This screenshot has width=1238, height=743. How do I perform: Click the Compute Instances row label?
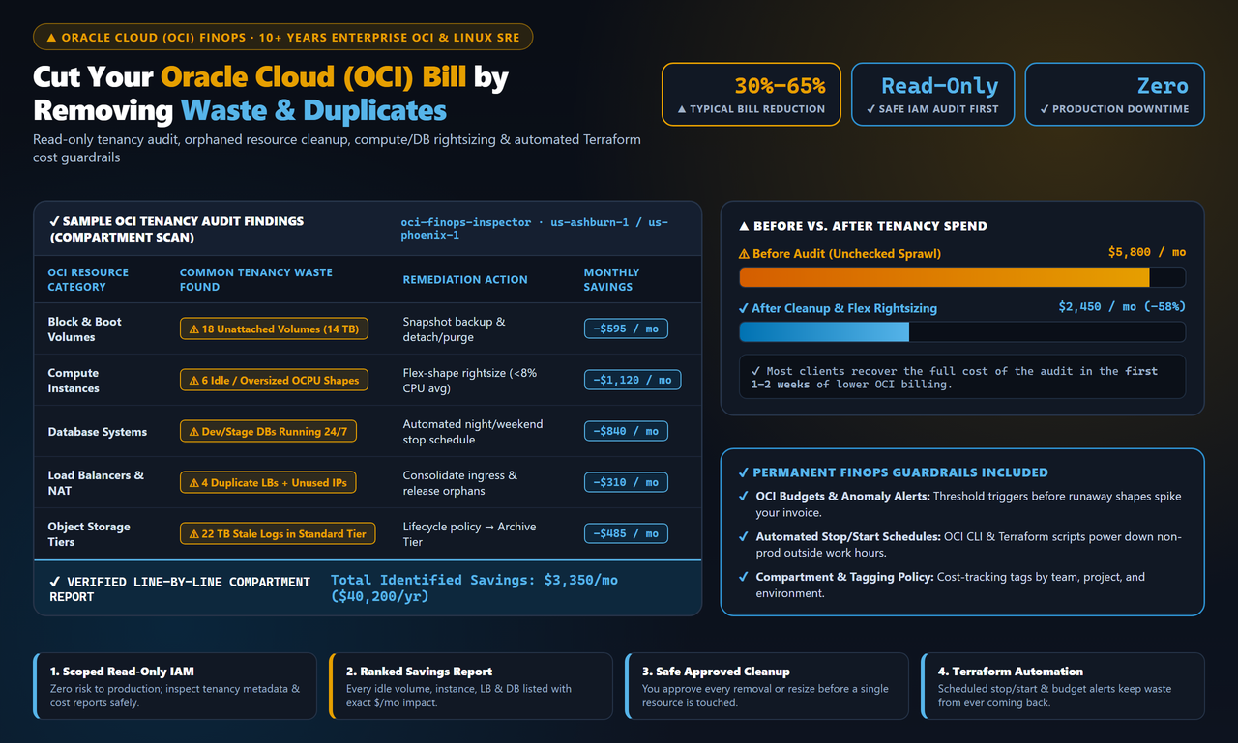(74, 381)
